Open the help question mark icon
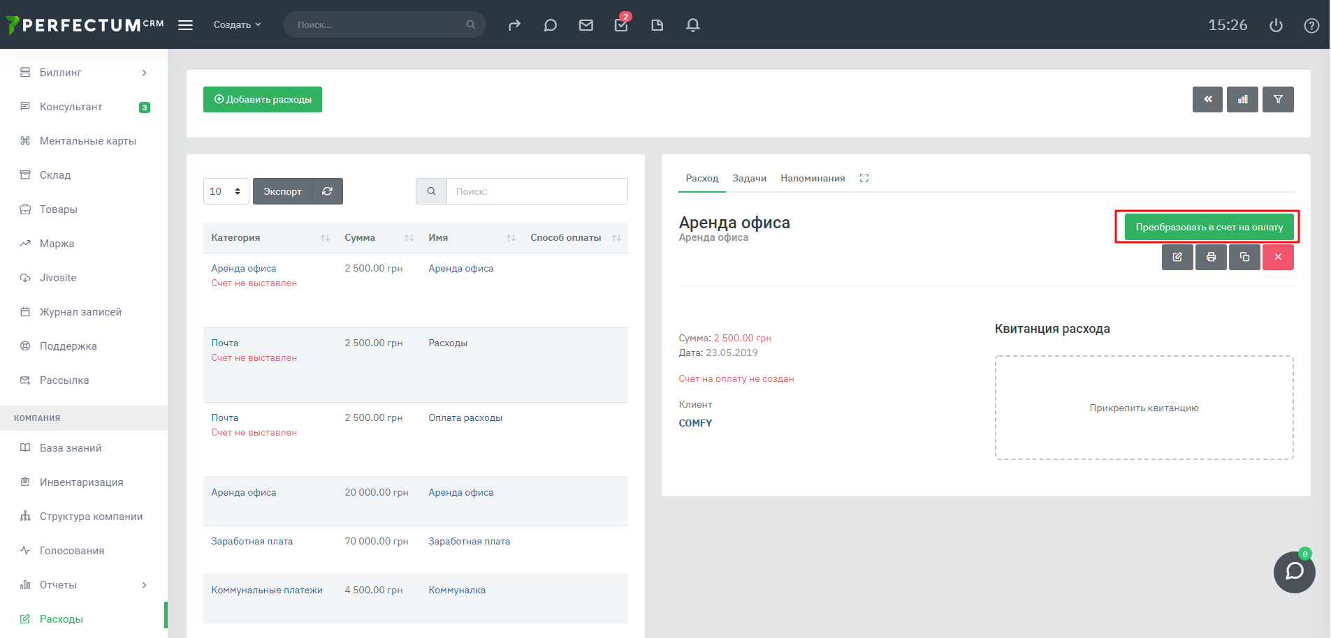Screen dimensions: 1331x638 tap(1311, 25)
